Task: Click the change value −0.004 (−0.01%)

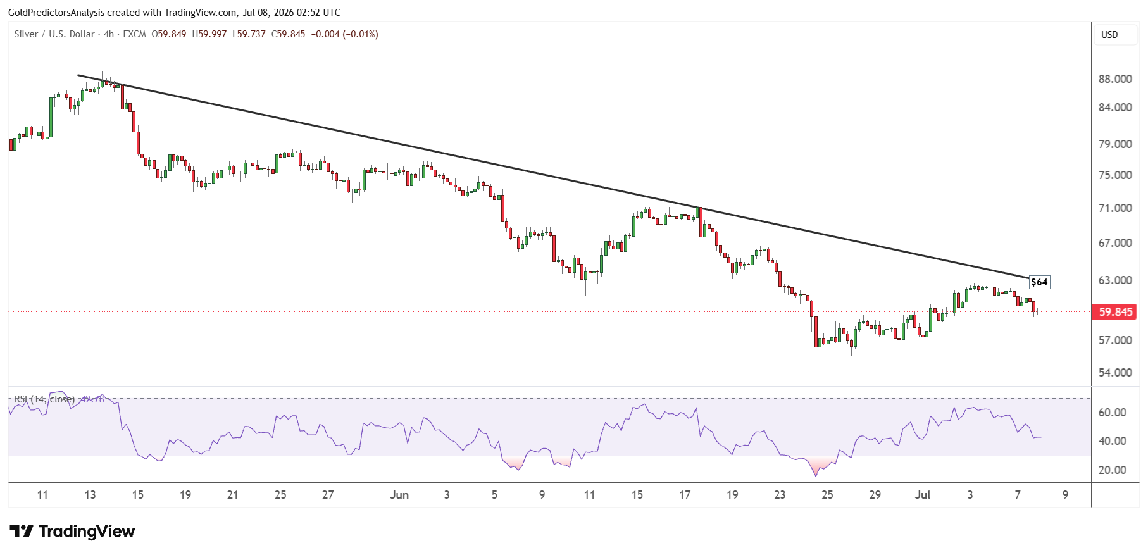Action: coord(345,34)
